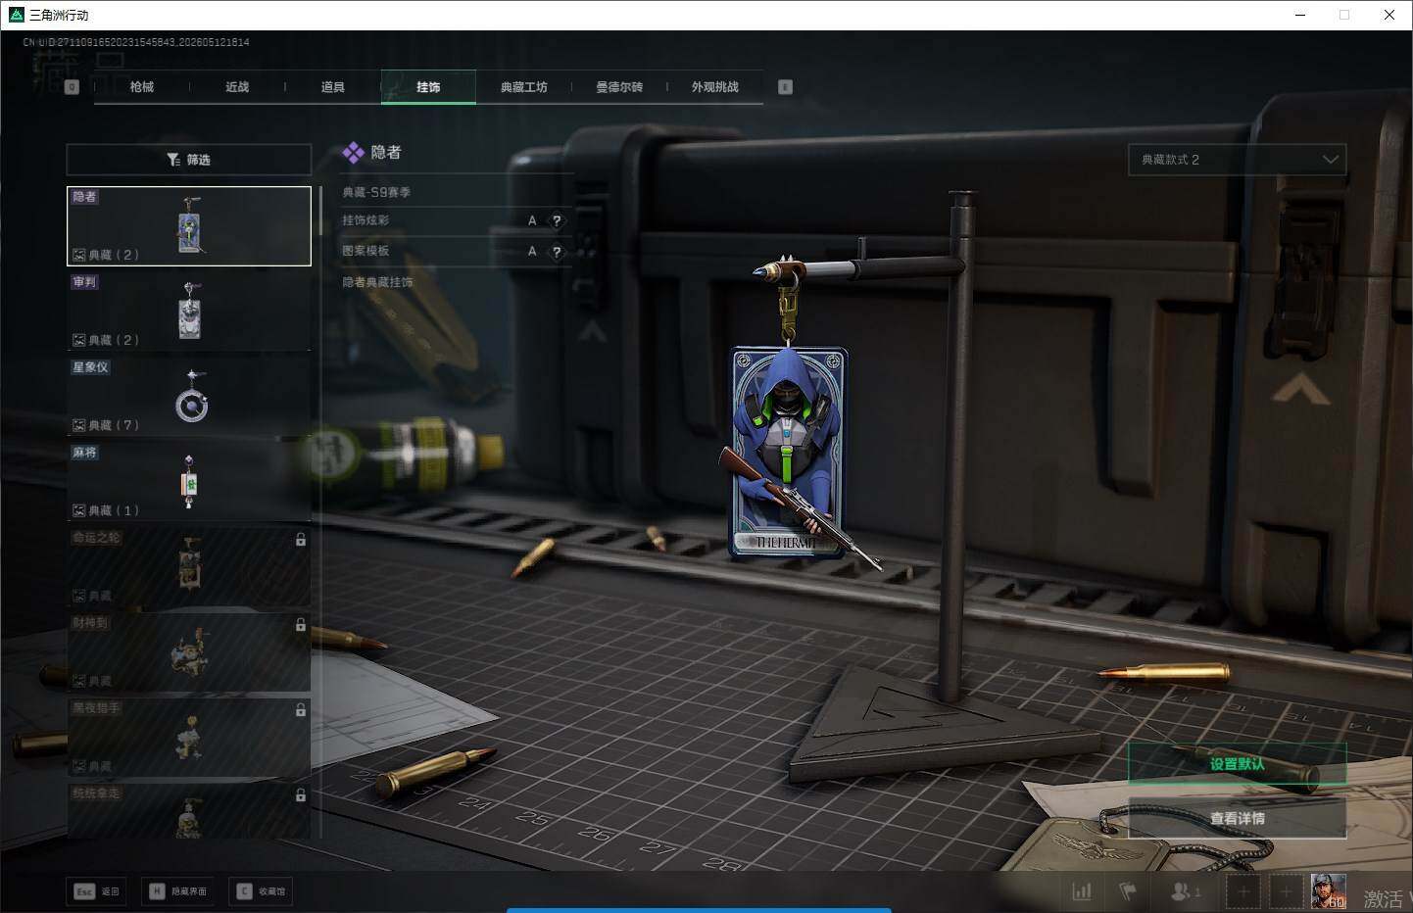Select the 挂饰 tab
Image resolution: width=1413 pixels, height=913 pixels.
point(428,87)
